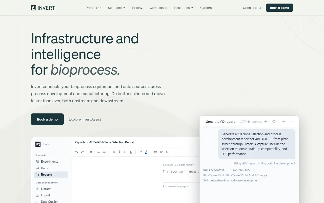Apply subscript formatting in the toolbar

[x=167, y=152]
